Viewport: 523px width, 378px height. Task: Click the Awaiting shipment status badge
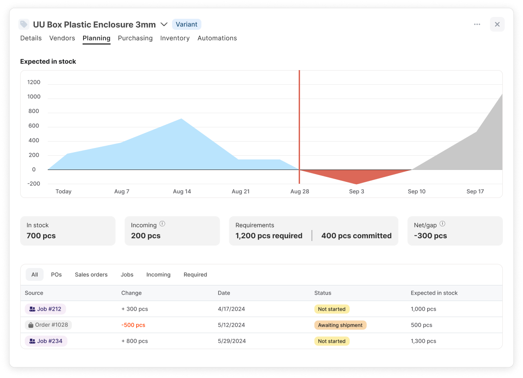coord(340,325)
